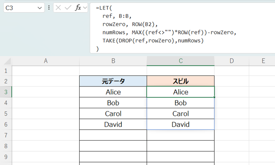Click the fill handle of cell C3

(214, 97)
